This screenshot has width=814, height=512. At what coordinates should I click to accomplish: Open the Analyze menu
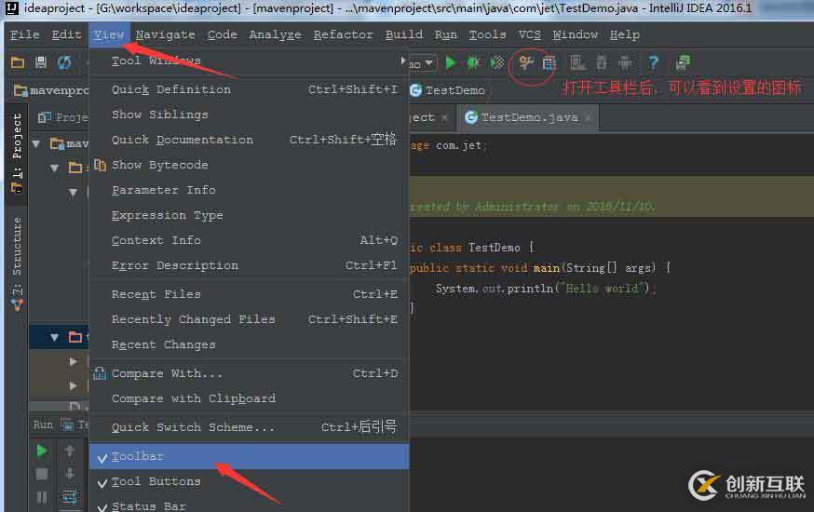pyautogui.click(x=275, y=34)
